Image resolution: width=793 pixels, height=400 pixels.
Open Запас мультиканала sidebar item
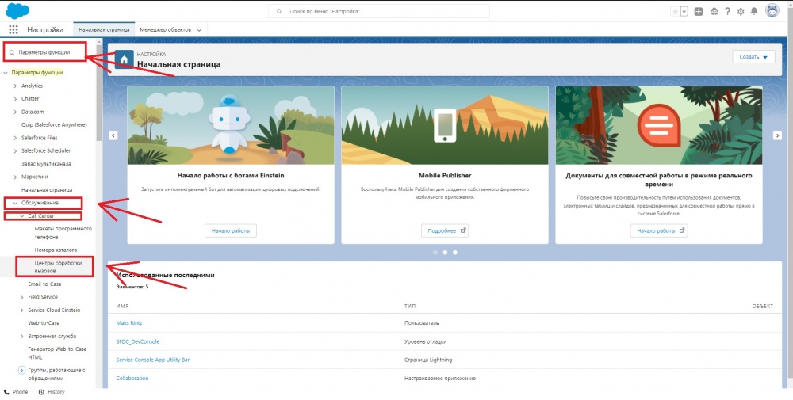click(x=46, y=164)
